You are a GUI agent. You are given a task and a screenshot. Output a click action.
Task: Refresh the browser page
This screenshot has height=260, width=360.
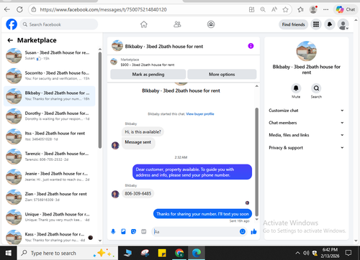click(19, 9)
